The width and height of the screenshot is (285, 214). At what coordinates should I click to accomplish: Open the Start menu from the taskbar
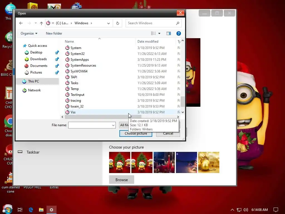(x=8, y=209)
